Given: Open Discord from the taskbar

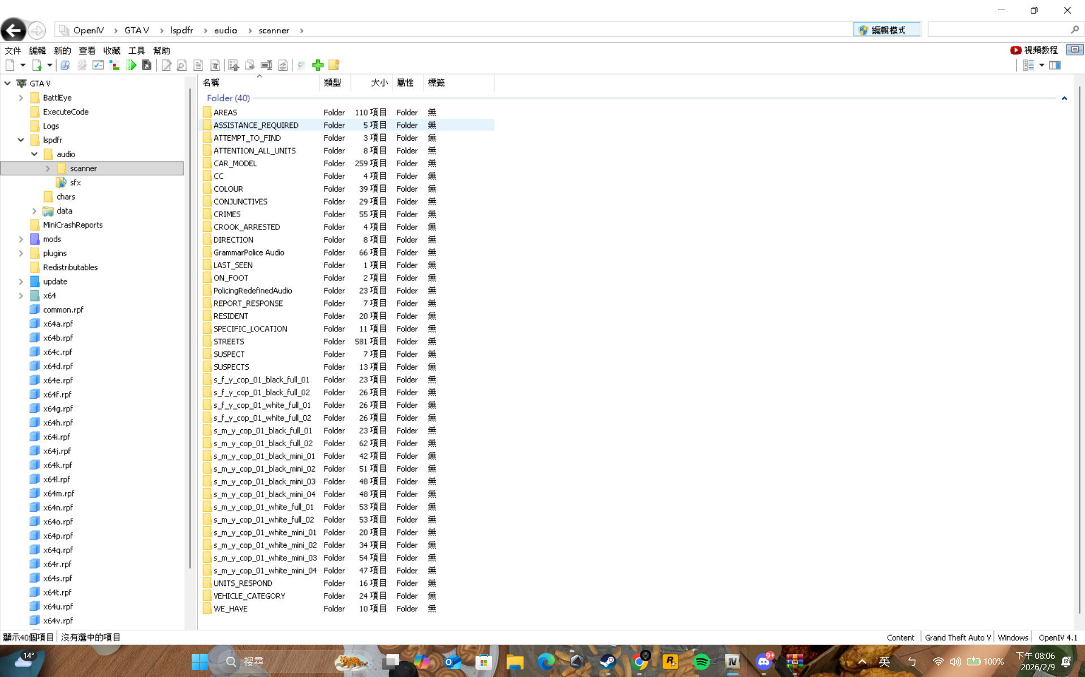Looking at the screenshot, I should [764, 661].
